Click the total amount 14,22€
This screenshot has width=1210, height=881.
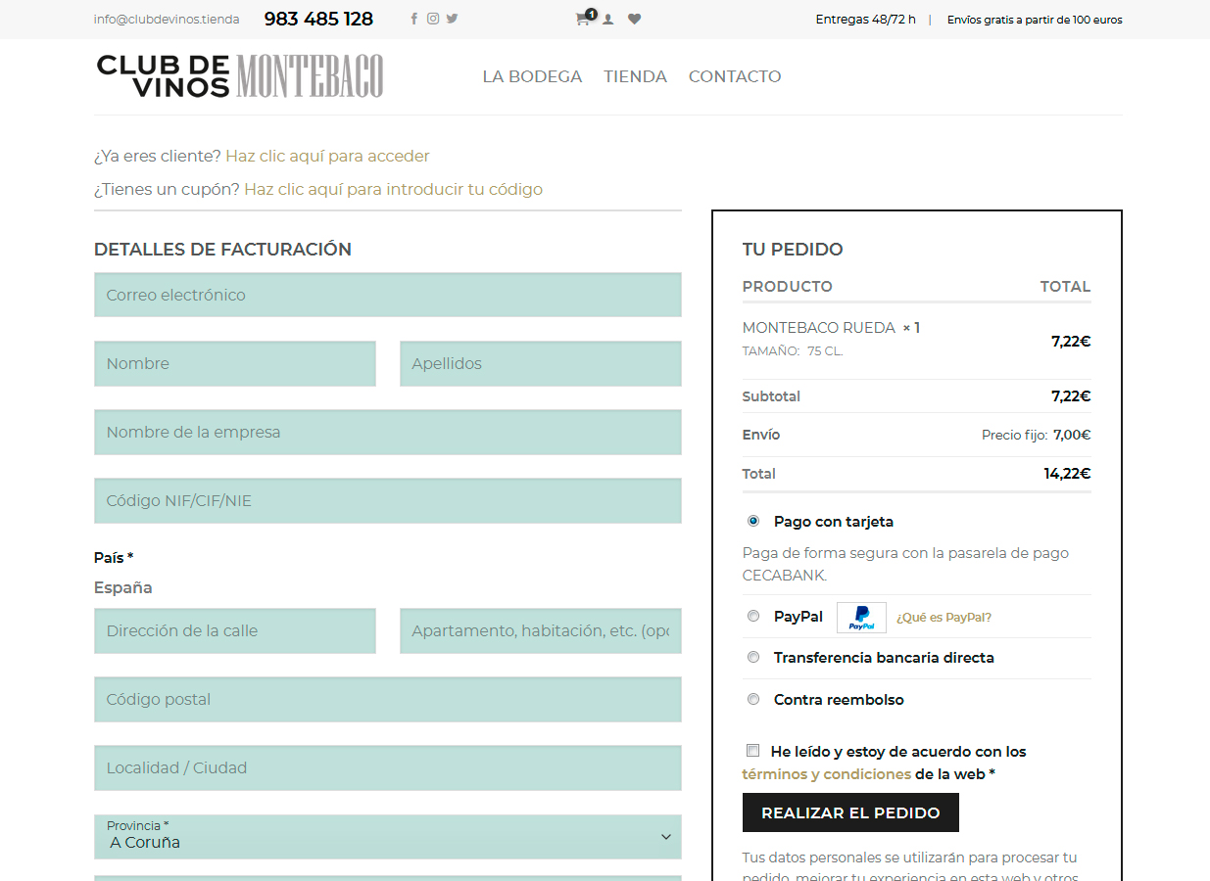point(1067,474)
